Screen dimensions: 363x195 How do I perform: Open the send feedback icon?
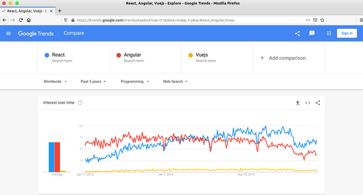(x=312, y=33)
